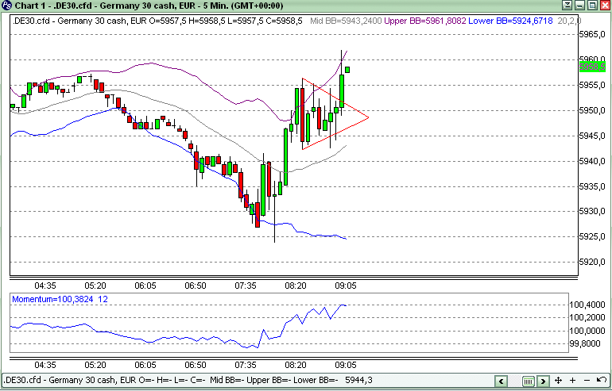Image resolution: width=612 pixels, height=391 pixels.
Task: Click the chart window app icon
Action: point(6,6)
